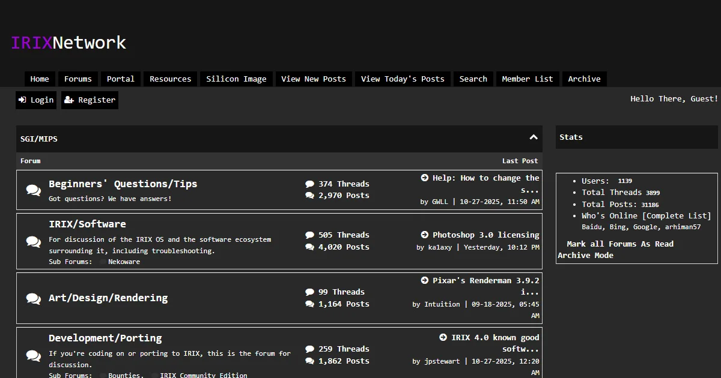The height and width of the screenshot is (378, 721).
Task: Collapse the SGI/MIPS category
Action: [533, 137]
